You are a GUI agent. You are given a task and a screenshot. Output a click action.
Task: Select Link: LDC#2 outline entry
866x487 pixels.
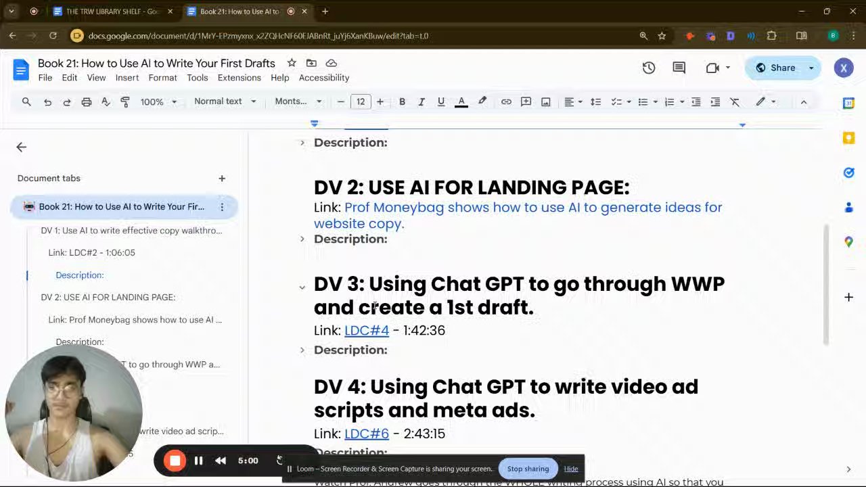click(x=91, y=252)
